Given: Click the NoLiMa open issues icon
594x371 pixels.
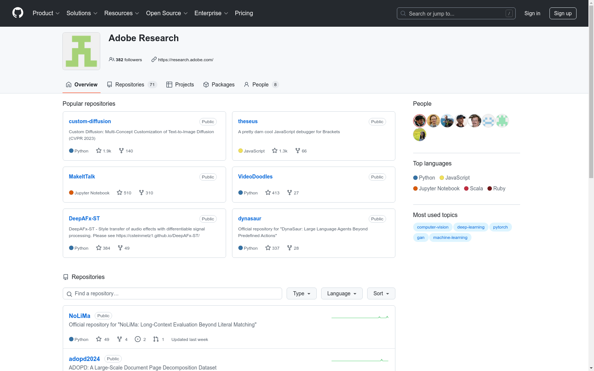Looking at the screenshot, I should (x=138, y=339).
